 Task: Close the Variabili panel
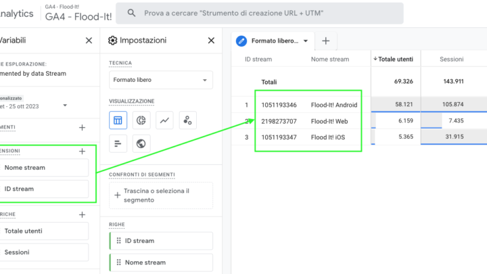89,41
